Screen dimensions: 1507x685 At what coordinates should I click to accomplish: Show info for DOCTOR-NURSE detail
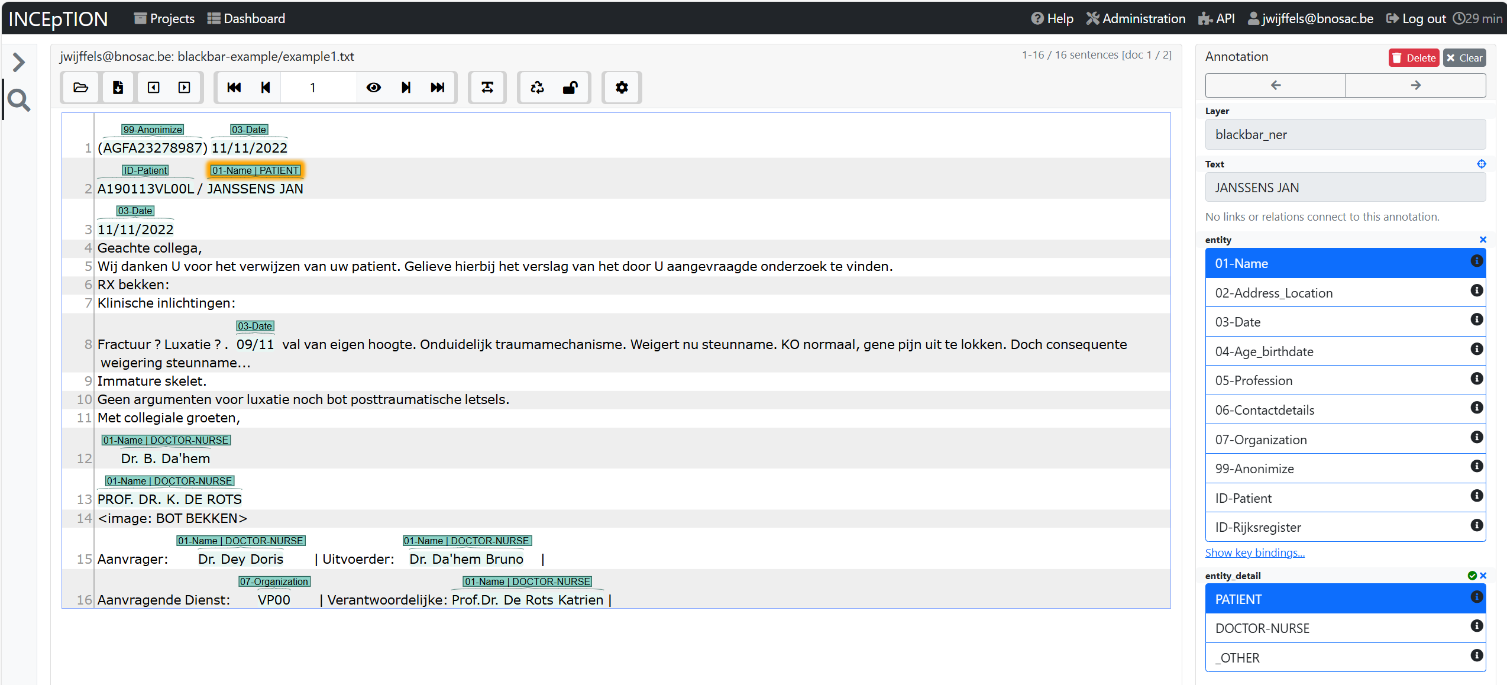pyautogui.click(x=1476, y=626)
